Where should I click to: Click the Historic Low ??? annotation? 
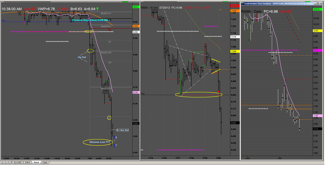pyautogui.click(x=99, y=142)
